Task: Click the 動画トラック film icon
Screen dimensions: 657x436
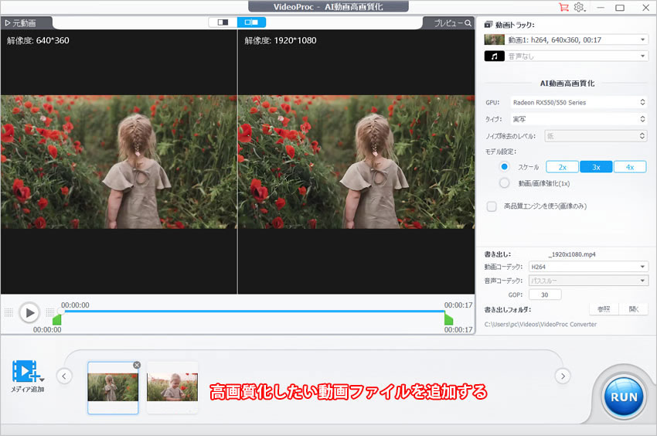Action: tap(488, 25)
